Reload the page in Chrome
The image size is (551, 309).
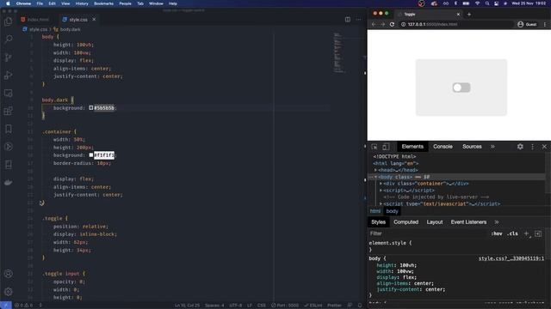392,24
